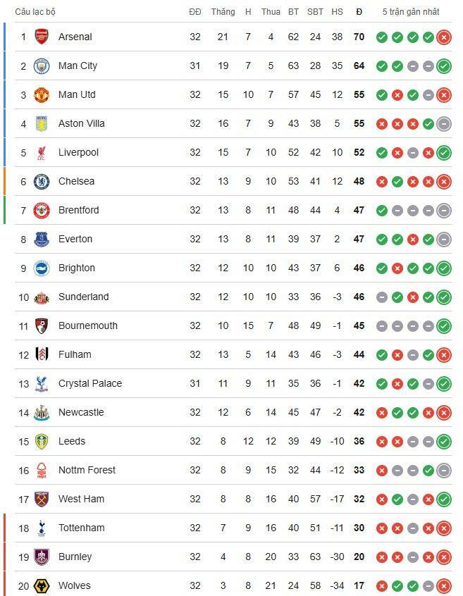Click the Crystal Palace club crest
The width and height of the screenshot is (463, 596).
[x=42, y=383]
